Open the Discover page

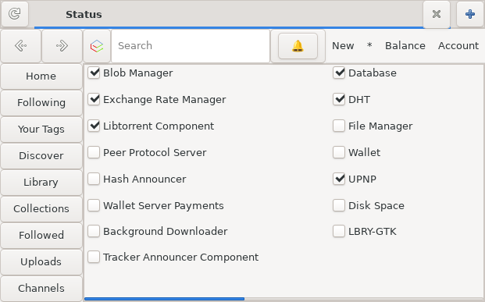pos(41,155)
